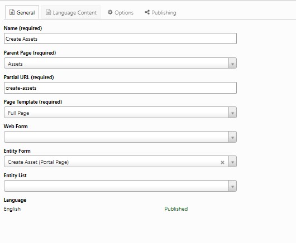The height and width of the screenshot is (243, 296).
Task: Click the Language Content page icon
Action: [x=49, y=12]
